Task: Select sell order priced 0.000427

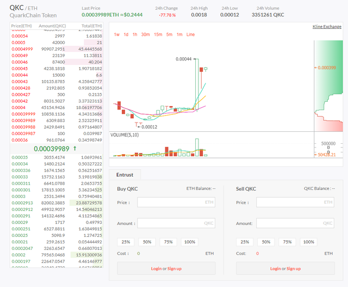Action: click(x=57, y=94)
